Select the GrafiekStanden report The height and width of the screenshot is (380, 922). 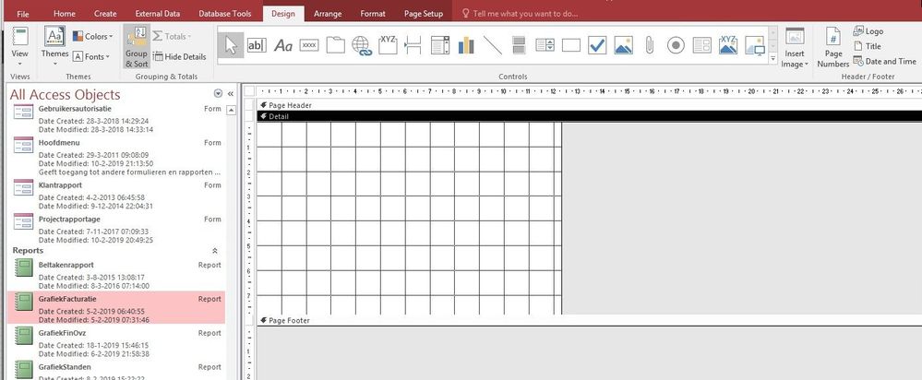point(116,370)
